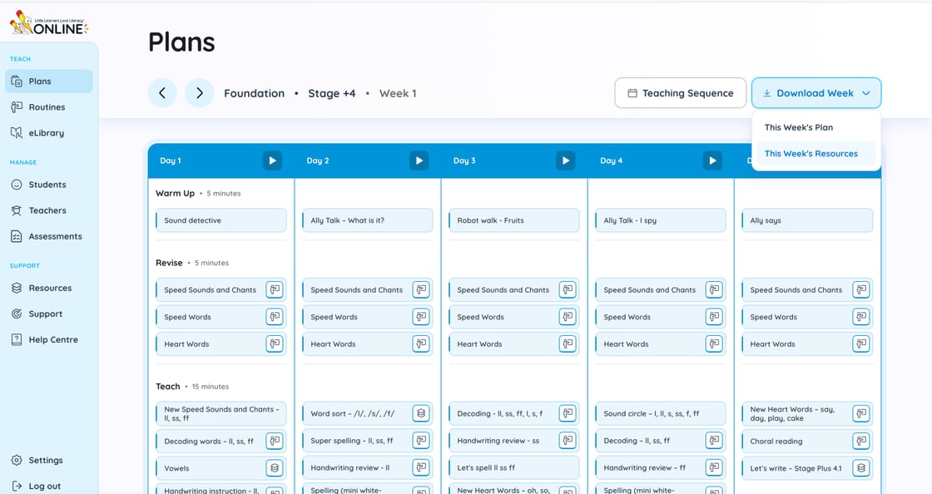Navigate to eLibrary in sidebar

46,133
